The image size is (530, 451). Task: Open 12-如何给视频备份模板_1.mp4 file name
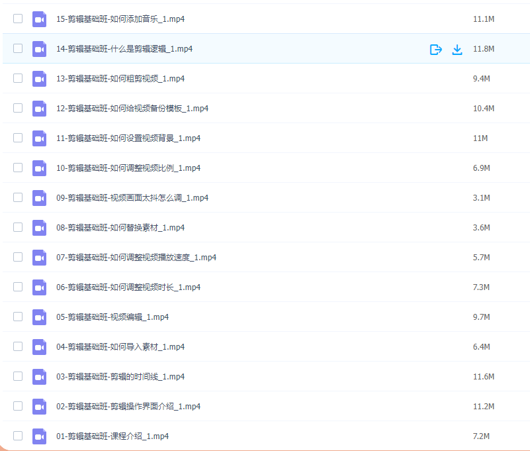(x=132, y=109)
